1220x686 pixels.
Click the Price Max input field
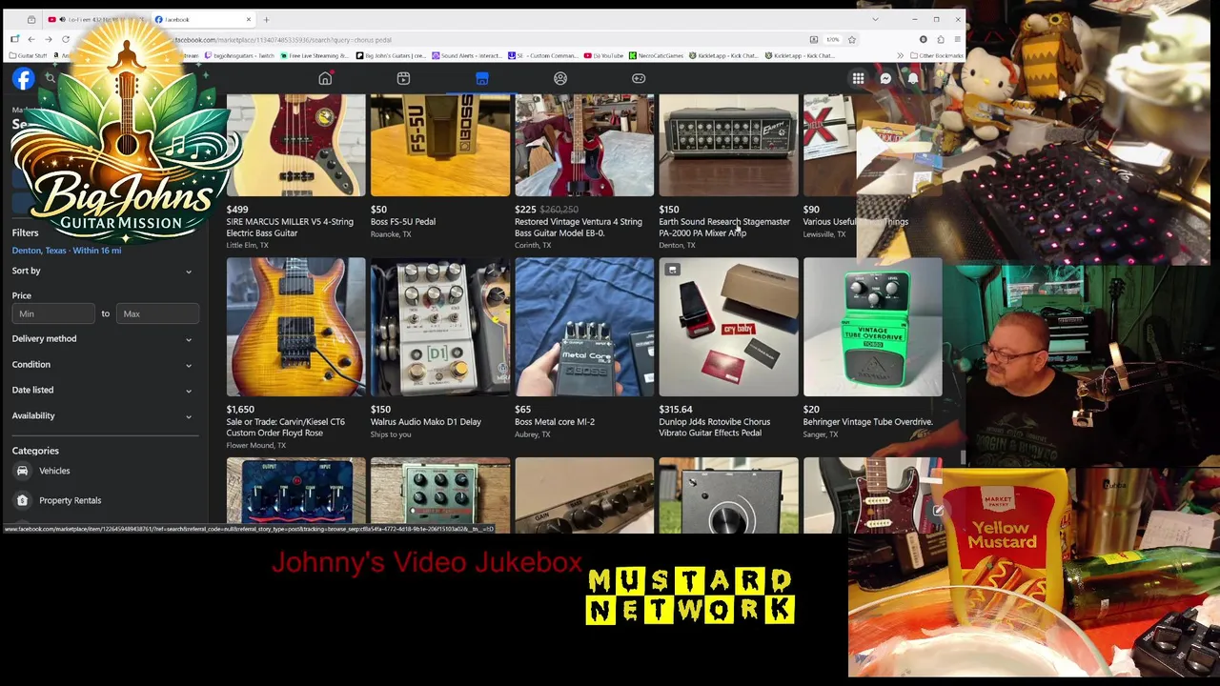click(x=157, y=313)
